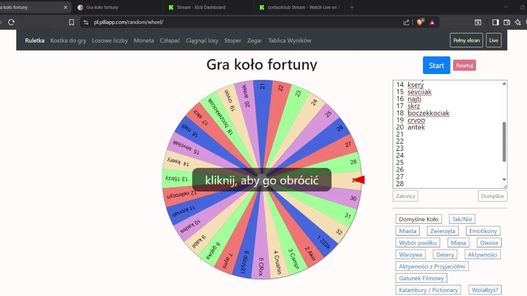The width and height of the screenshot is (527, 296).
Task: Open the Ruletka menu item
Action: coord(35,40)
